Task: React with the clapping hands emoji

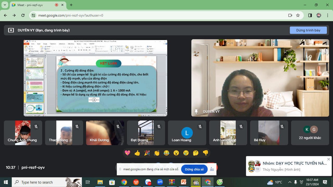Action: pos(157,153)
